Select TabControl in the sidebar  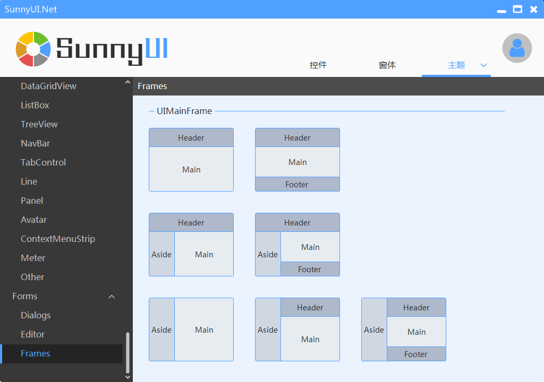[x=43, y=162]
